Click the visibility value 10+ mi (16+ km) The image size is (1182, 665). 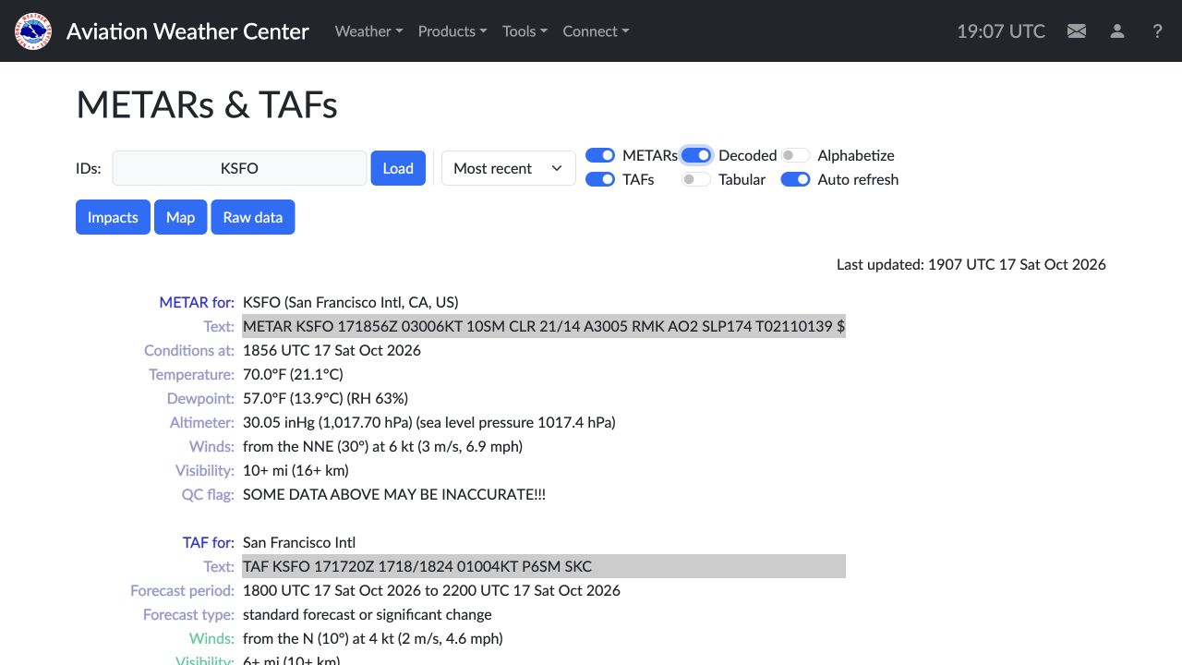tap(295, 470)
